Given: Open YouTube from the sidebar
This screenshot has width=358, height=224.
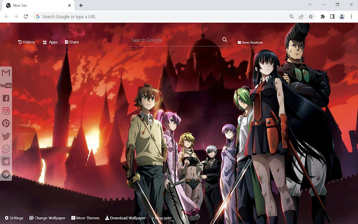Looking at the screenshot, I should (x=6, y=86).
